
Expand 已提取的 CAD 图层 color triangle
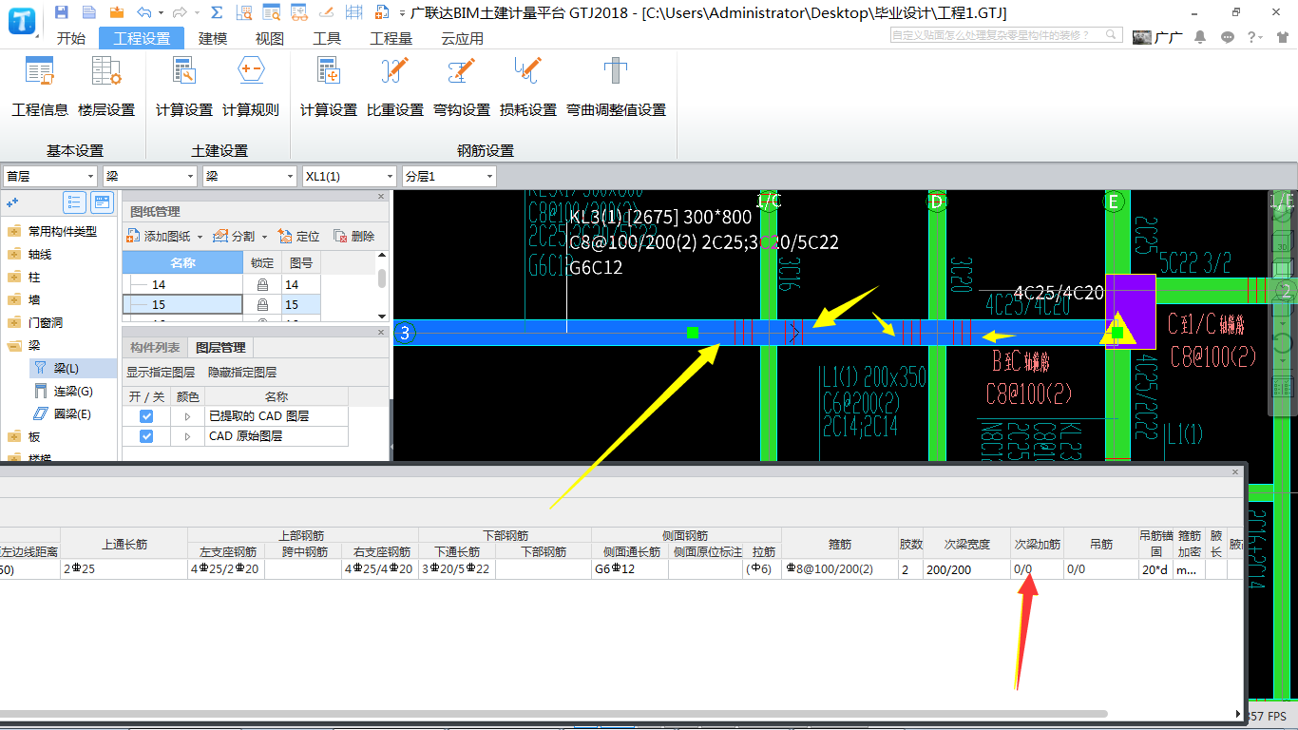[x=187, y=416]
